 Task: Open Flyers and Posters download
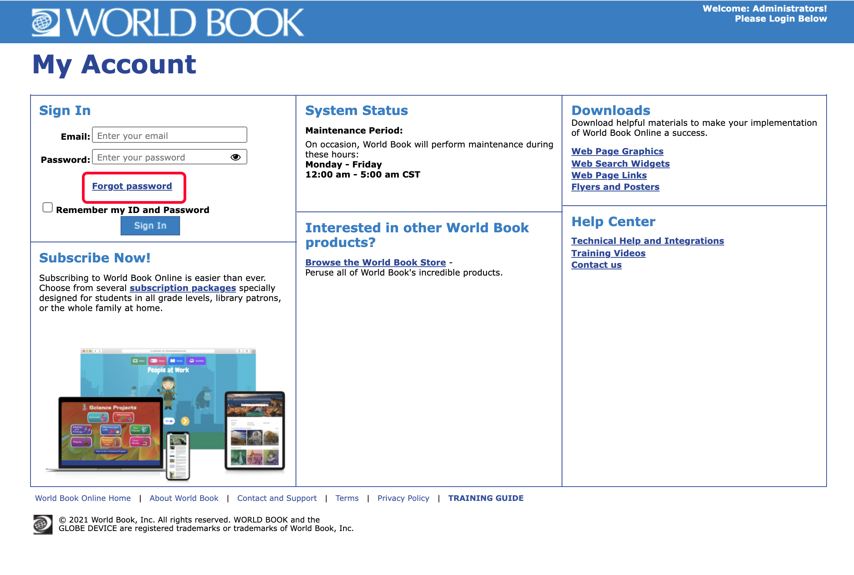[x=616, y=187]
